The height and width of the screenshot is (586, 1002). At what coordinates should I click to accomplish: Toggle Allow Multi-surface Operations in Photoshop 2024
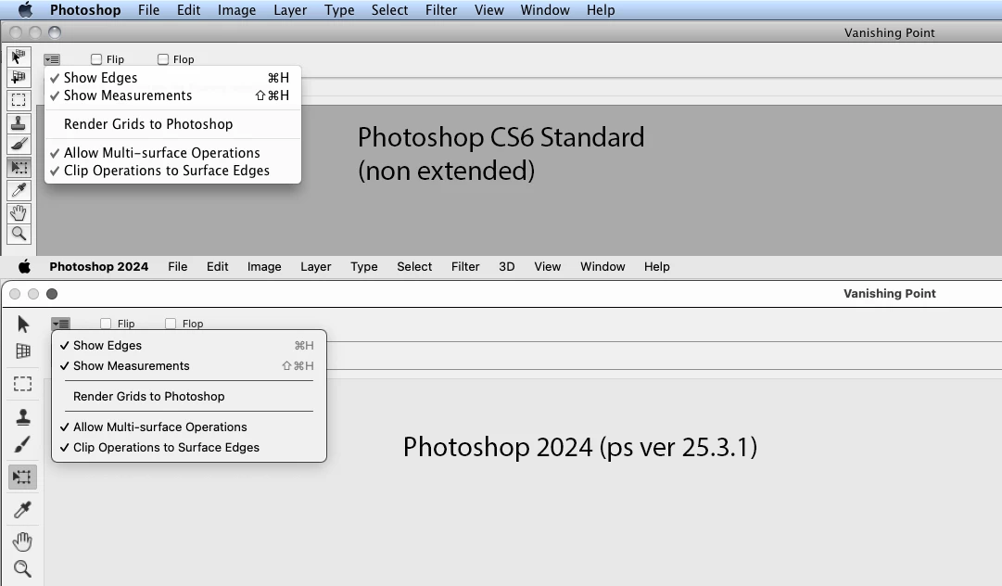pos(189,427)
